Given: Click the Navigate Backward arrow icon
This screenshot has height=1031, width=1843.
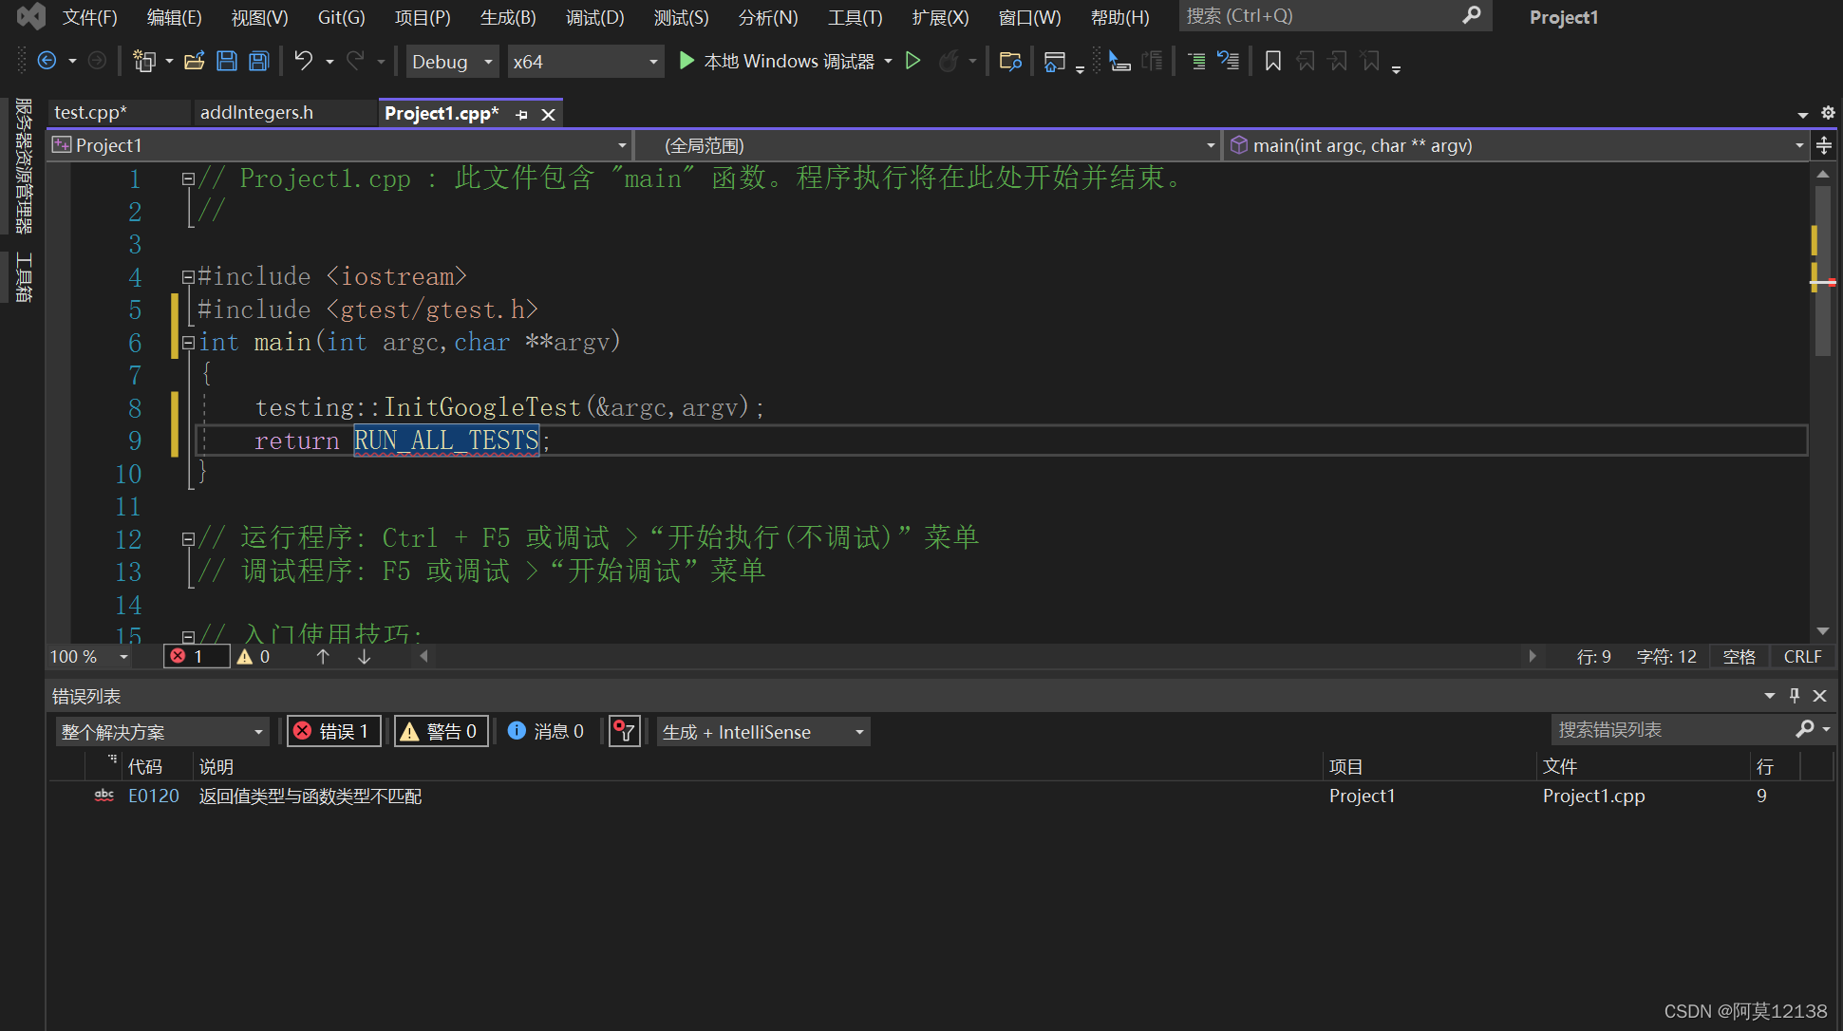Looking at the screenshot, I should tap(47, 62).
